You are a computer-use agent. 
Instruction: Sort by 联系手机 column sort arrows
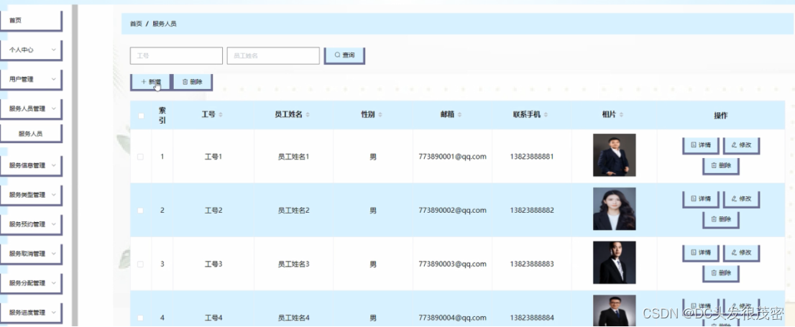pos(546,115)
